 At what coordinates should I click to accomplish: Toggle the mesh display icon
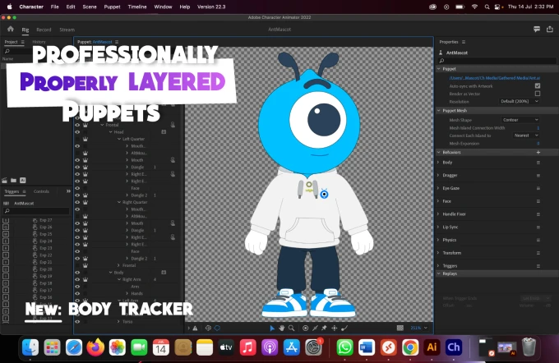pos(208,328)
